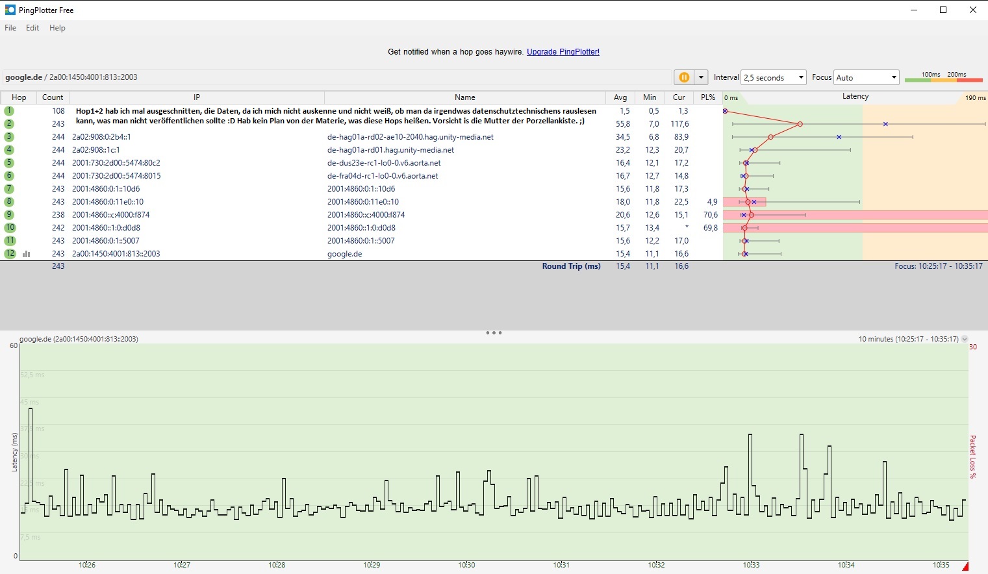This screenshot has height=574, width=988.
Task: Select the hop 10 green circle
Action: coord(10,228)
